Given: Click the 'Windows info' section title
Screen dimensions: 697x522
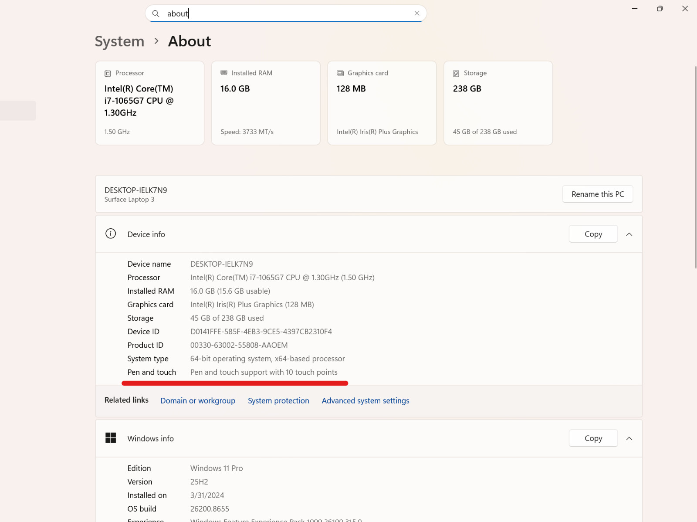Looking at the screenshot, I should click(x=151, y=439).
